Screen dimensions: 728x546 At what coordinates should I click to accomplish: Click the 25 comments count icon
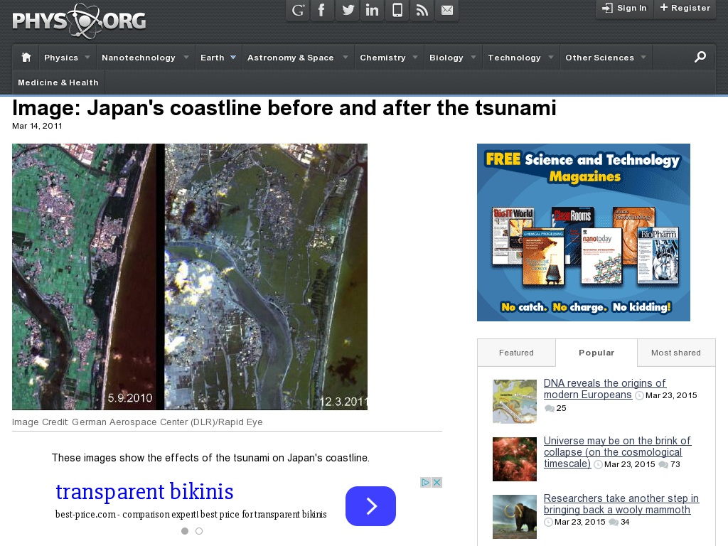[x=550, y=408]
